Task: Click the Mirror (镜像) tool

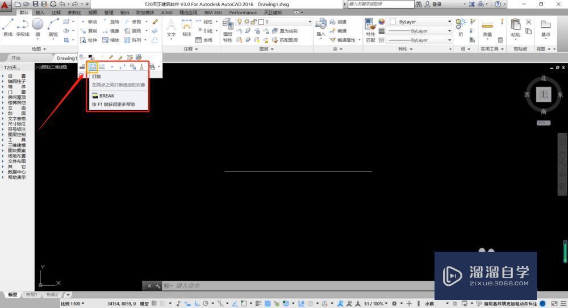Action: 111,31
